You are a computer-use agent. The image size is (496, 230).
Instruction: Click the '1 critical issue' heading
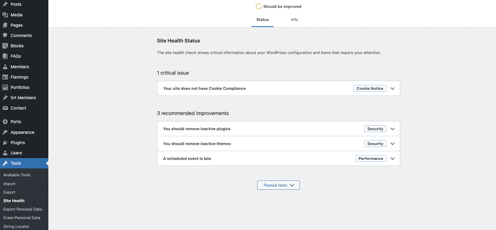click(x=173, y=73)
